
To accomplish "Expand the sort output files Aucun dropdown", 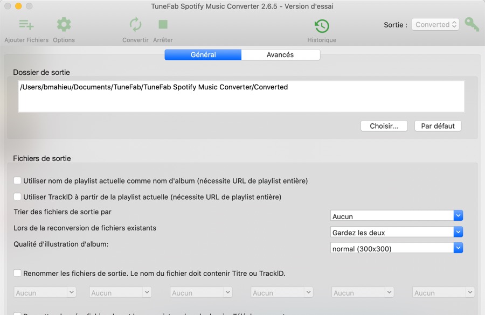I will tap(397, 216).
